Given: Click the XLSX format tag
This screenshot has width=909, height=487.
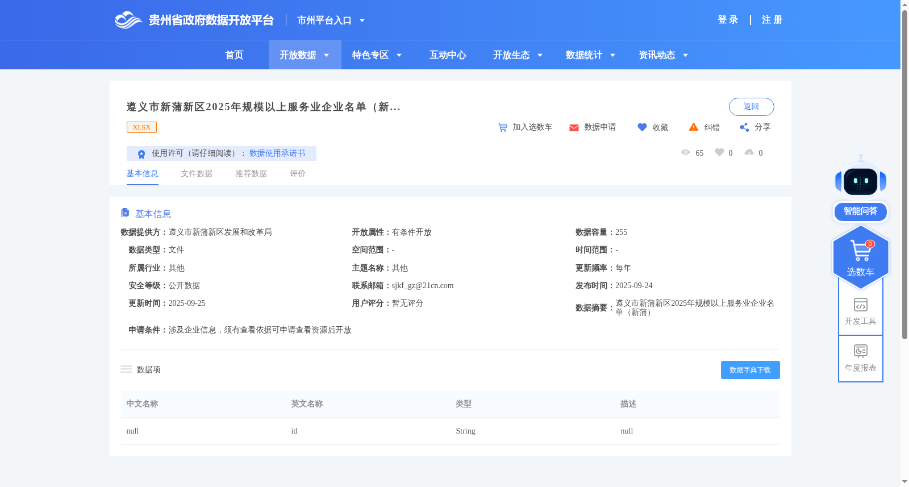Looking at the screenshot, I should point(141,127).
